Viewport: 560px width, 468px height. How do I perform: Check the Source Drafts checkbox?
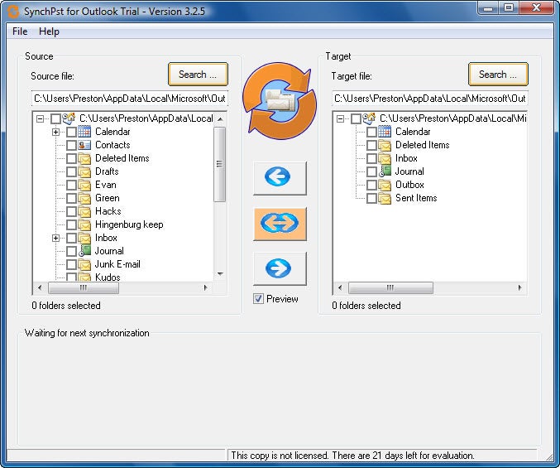(71, 171)
